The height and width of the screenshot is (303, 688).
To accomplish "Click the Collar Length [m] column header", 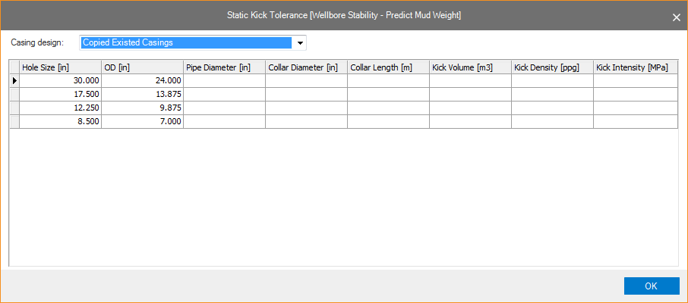I will pyautogui.click(x=388, y=67).
